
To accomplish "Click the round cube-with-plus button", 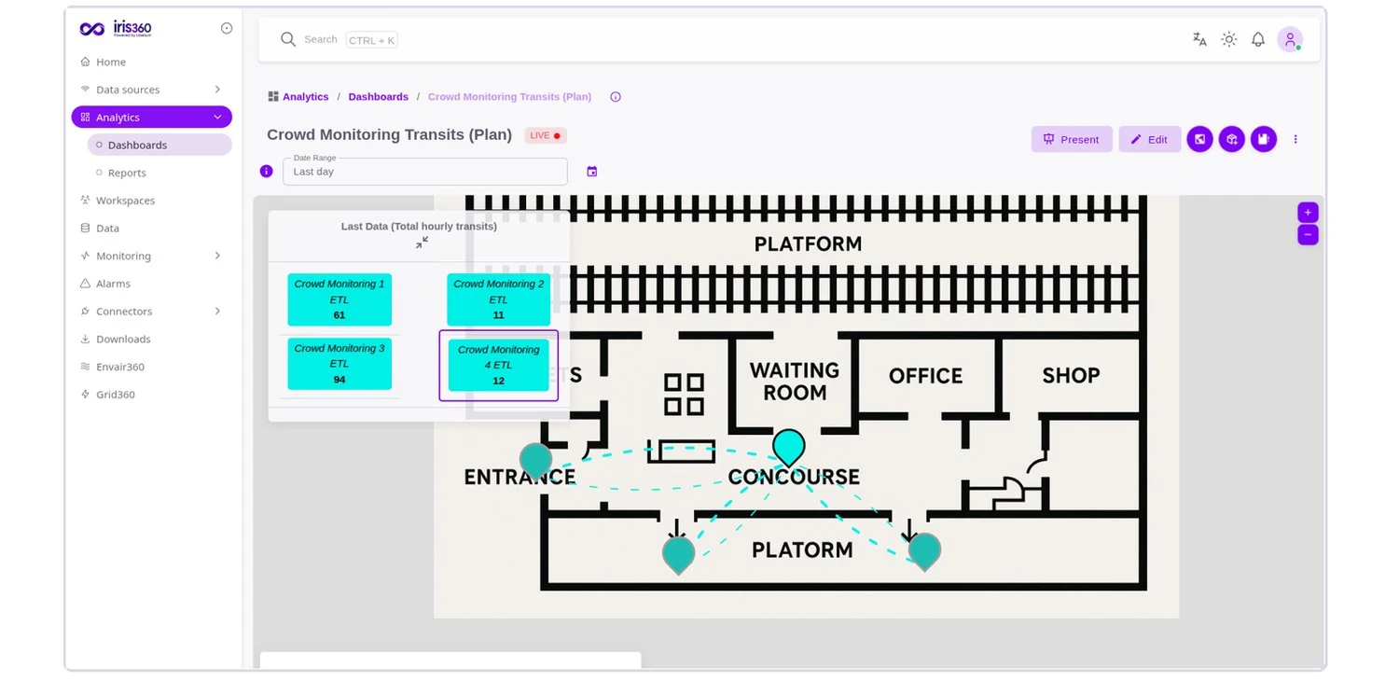I will coord(1232,139).
